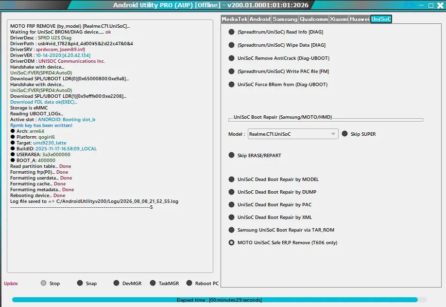
Task: Click 'DriverDesc : SPRD U2S Diag' line
Action: pos(41,37)
